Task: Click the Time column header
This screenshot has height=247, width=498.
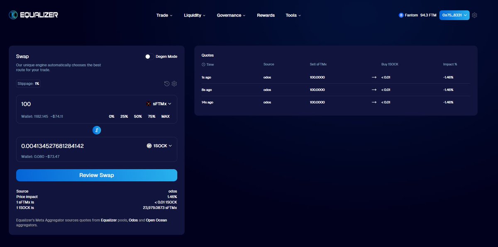Action: [208, 65]
